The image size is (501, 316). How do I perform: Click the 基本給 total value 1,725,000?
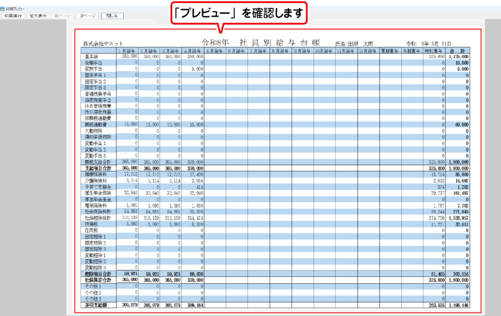pyautogui.click(x=458, y=57)
